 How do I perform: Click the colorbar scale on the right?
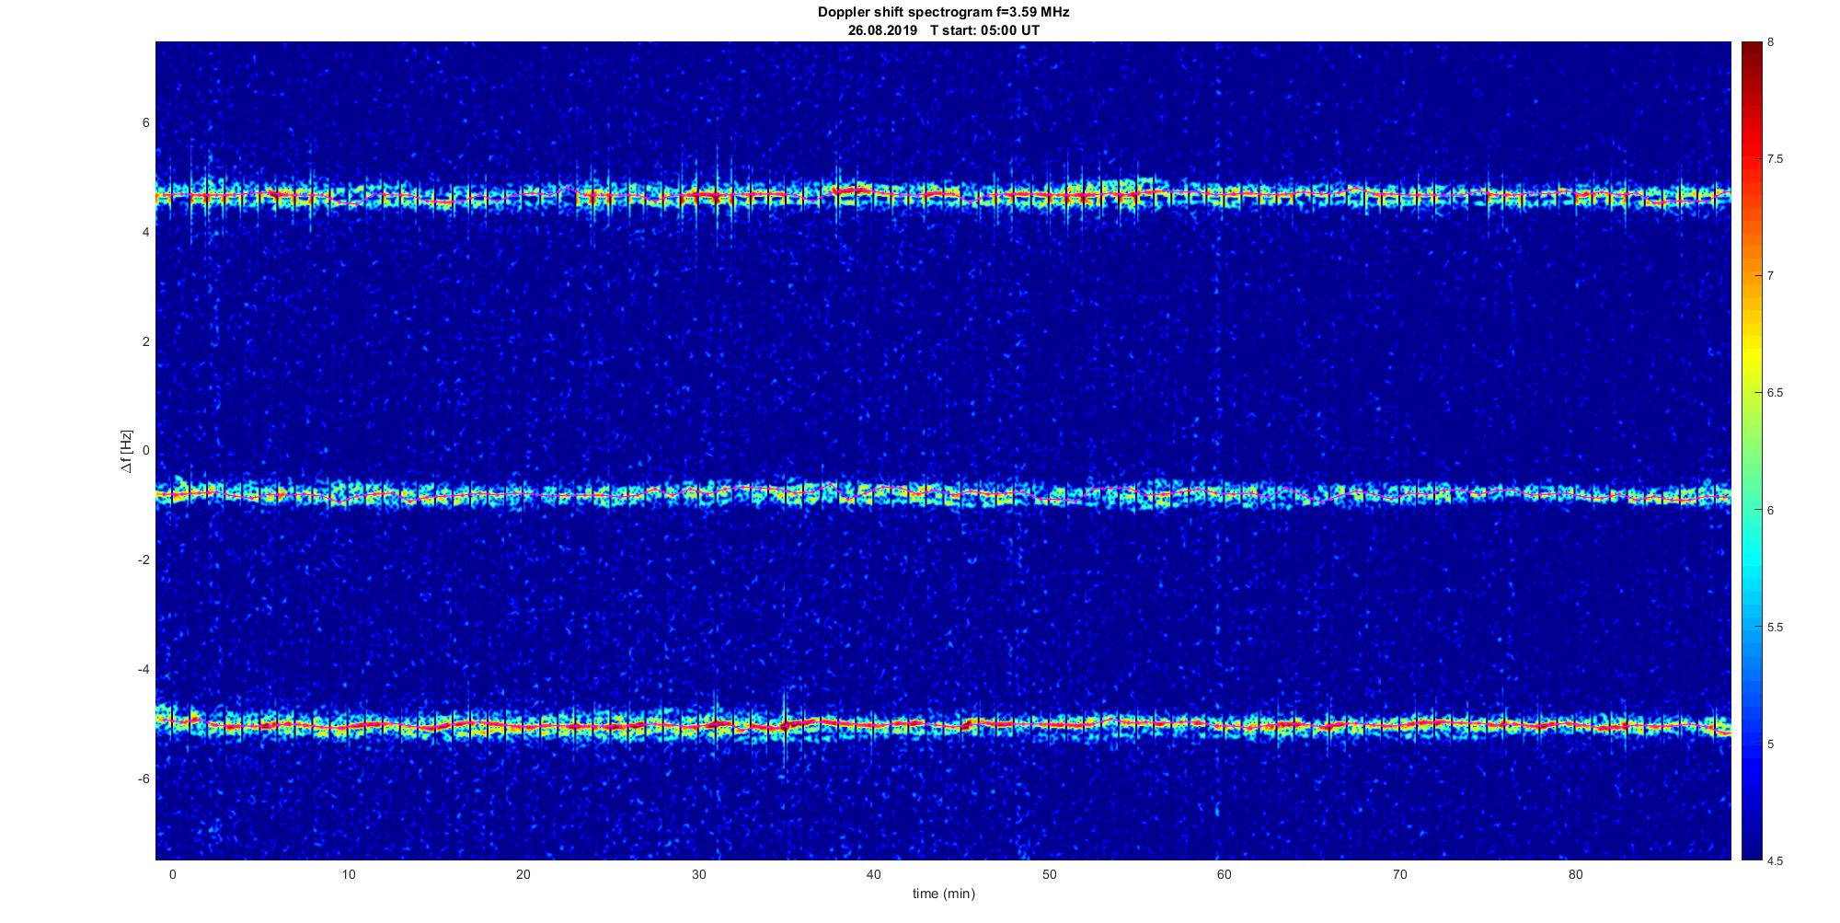pos(1751,451)
